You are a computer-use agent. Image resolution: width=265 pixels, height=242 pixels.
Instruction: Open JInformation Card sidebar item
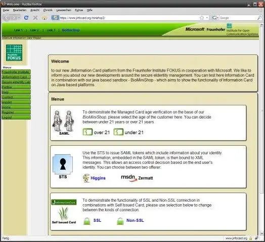tap(16, 77)
